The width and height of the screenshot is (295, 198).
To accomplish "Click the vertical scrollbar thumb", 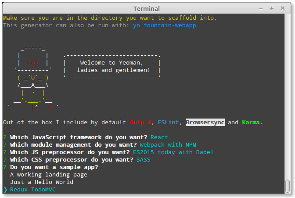I will [x=288, y=186].
